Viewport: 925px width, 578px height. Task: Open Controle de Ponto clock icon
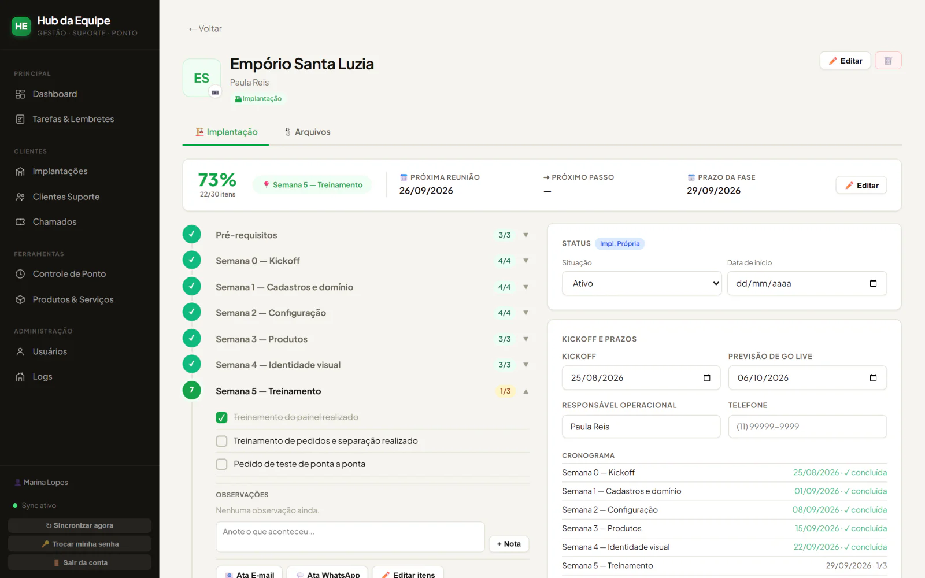click(20, 274)
